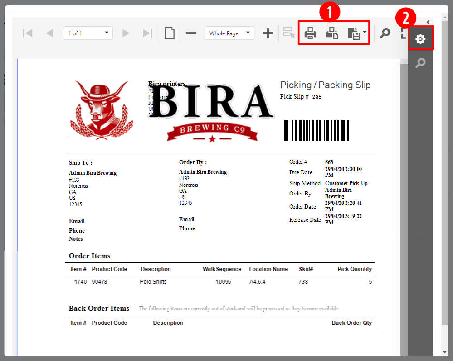The width and height of the screenshot is (453, 361).
Task: Open the export options dropdown arrow
Action: click(365, 33)
